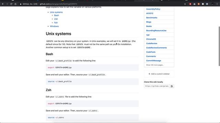Expand Show 145 more pages
Image resolution: width=220 pixels, height=123 pixels.
click(155, 65)
